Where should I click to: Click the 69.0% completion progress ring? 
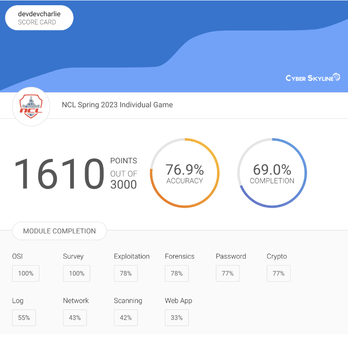tap(272, 172)
